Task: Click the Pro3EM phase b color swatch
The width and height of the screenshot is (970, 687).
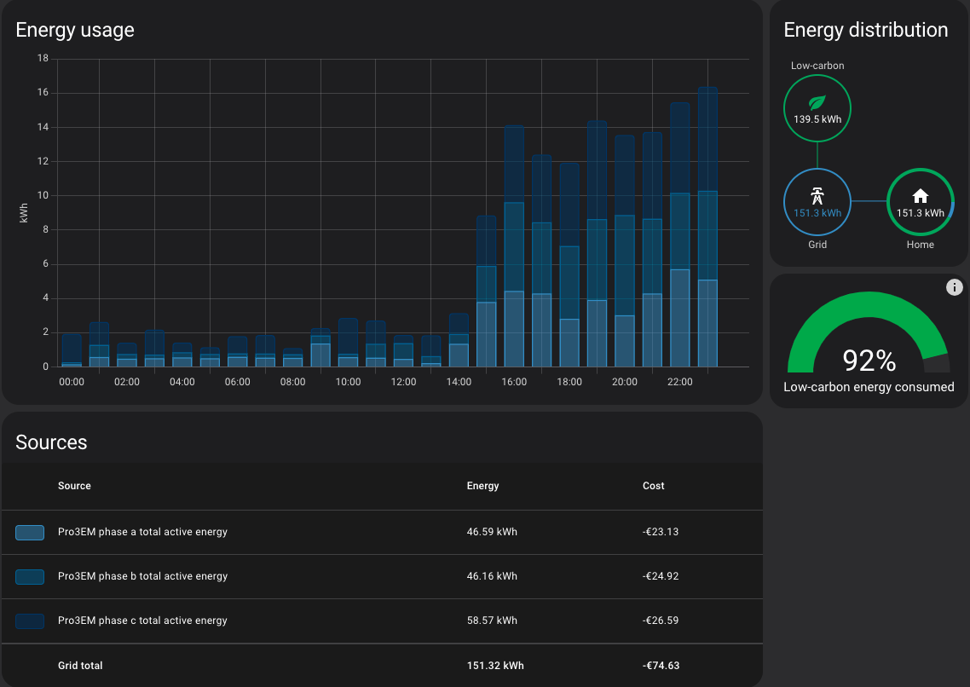Action: tap(30, 577)
